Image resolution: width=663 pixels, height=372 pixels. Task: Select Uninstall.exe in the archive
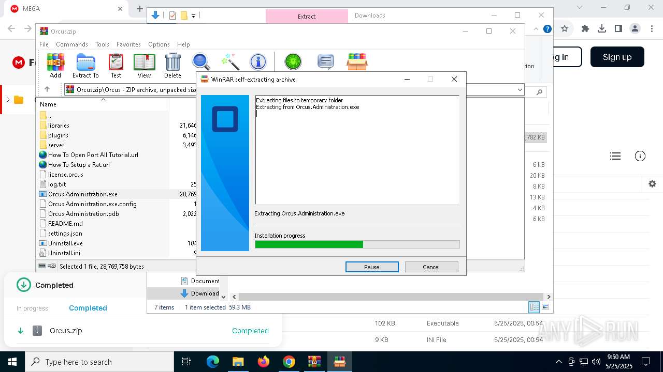tap(65, 243)
